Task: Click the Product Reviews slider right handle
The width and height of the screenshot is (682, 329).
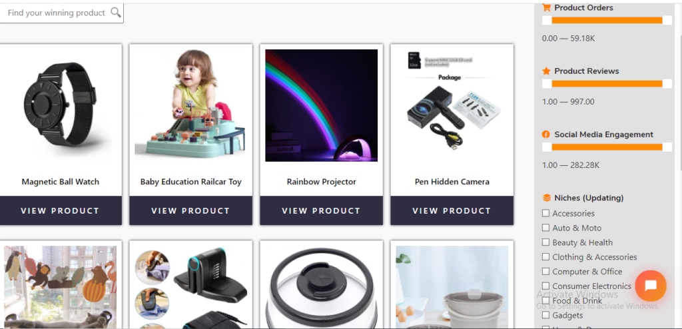Action: 667,83
